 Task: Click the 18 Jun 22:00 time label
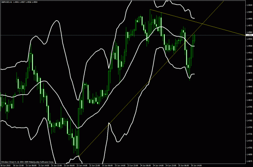pyautogui.click(x=18, y=165)
